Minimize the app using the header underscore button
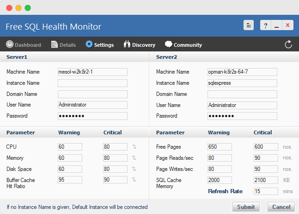Viewport: 299px width, 214px height. pyautogui.click(x=276, y=25)
